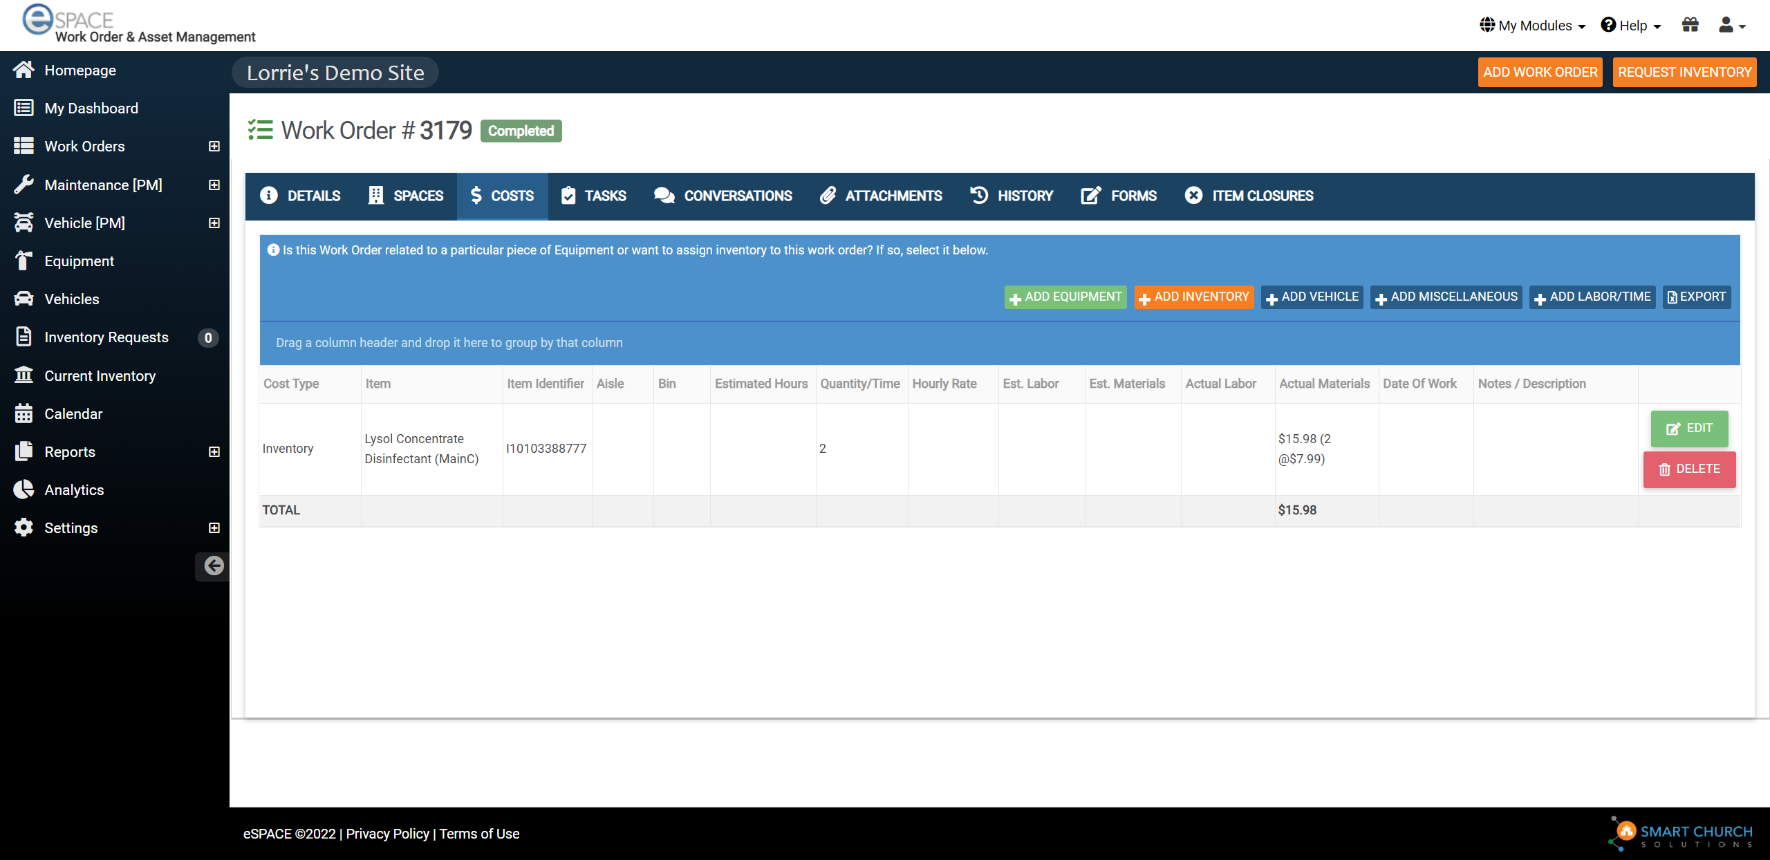
Task: Expand the Reports submenu
Action: coord(214,451)
